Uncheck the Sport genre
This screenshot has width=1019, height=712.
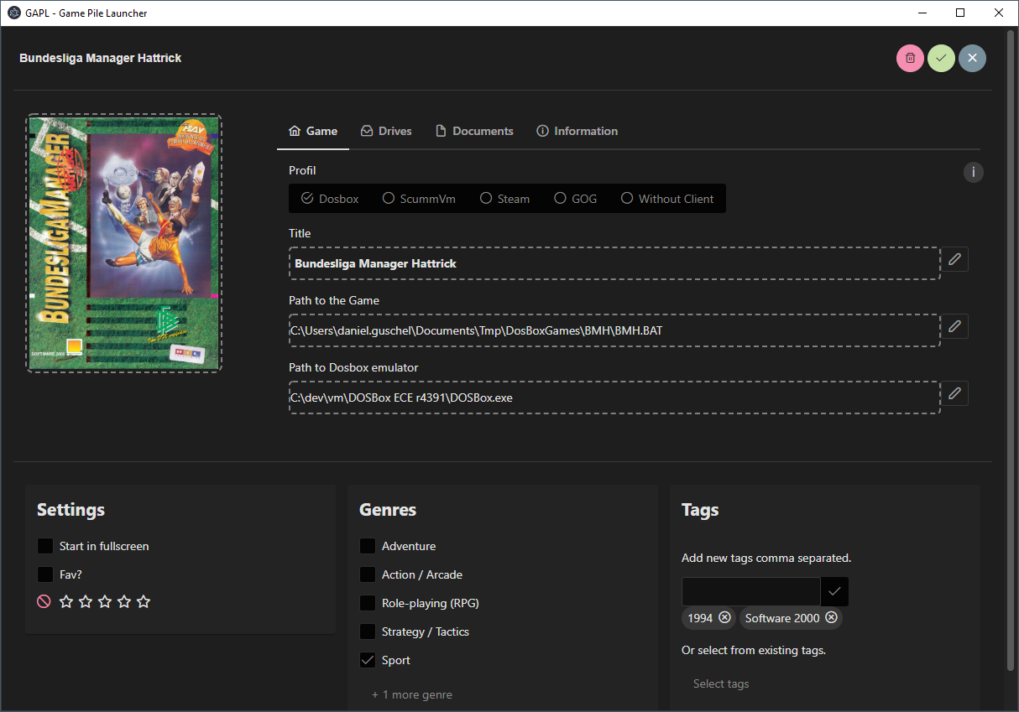[368, 660]
